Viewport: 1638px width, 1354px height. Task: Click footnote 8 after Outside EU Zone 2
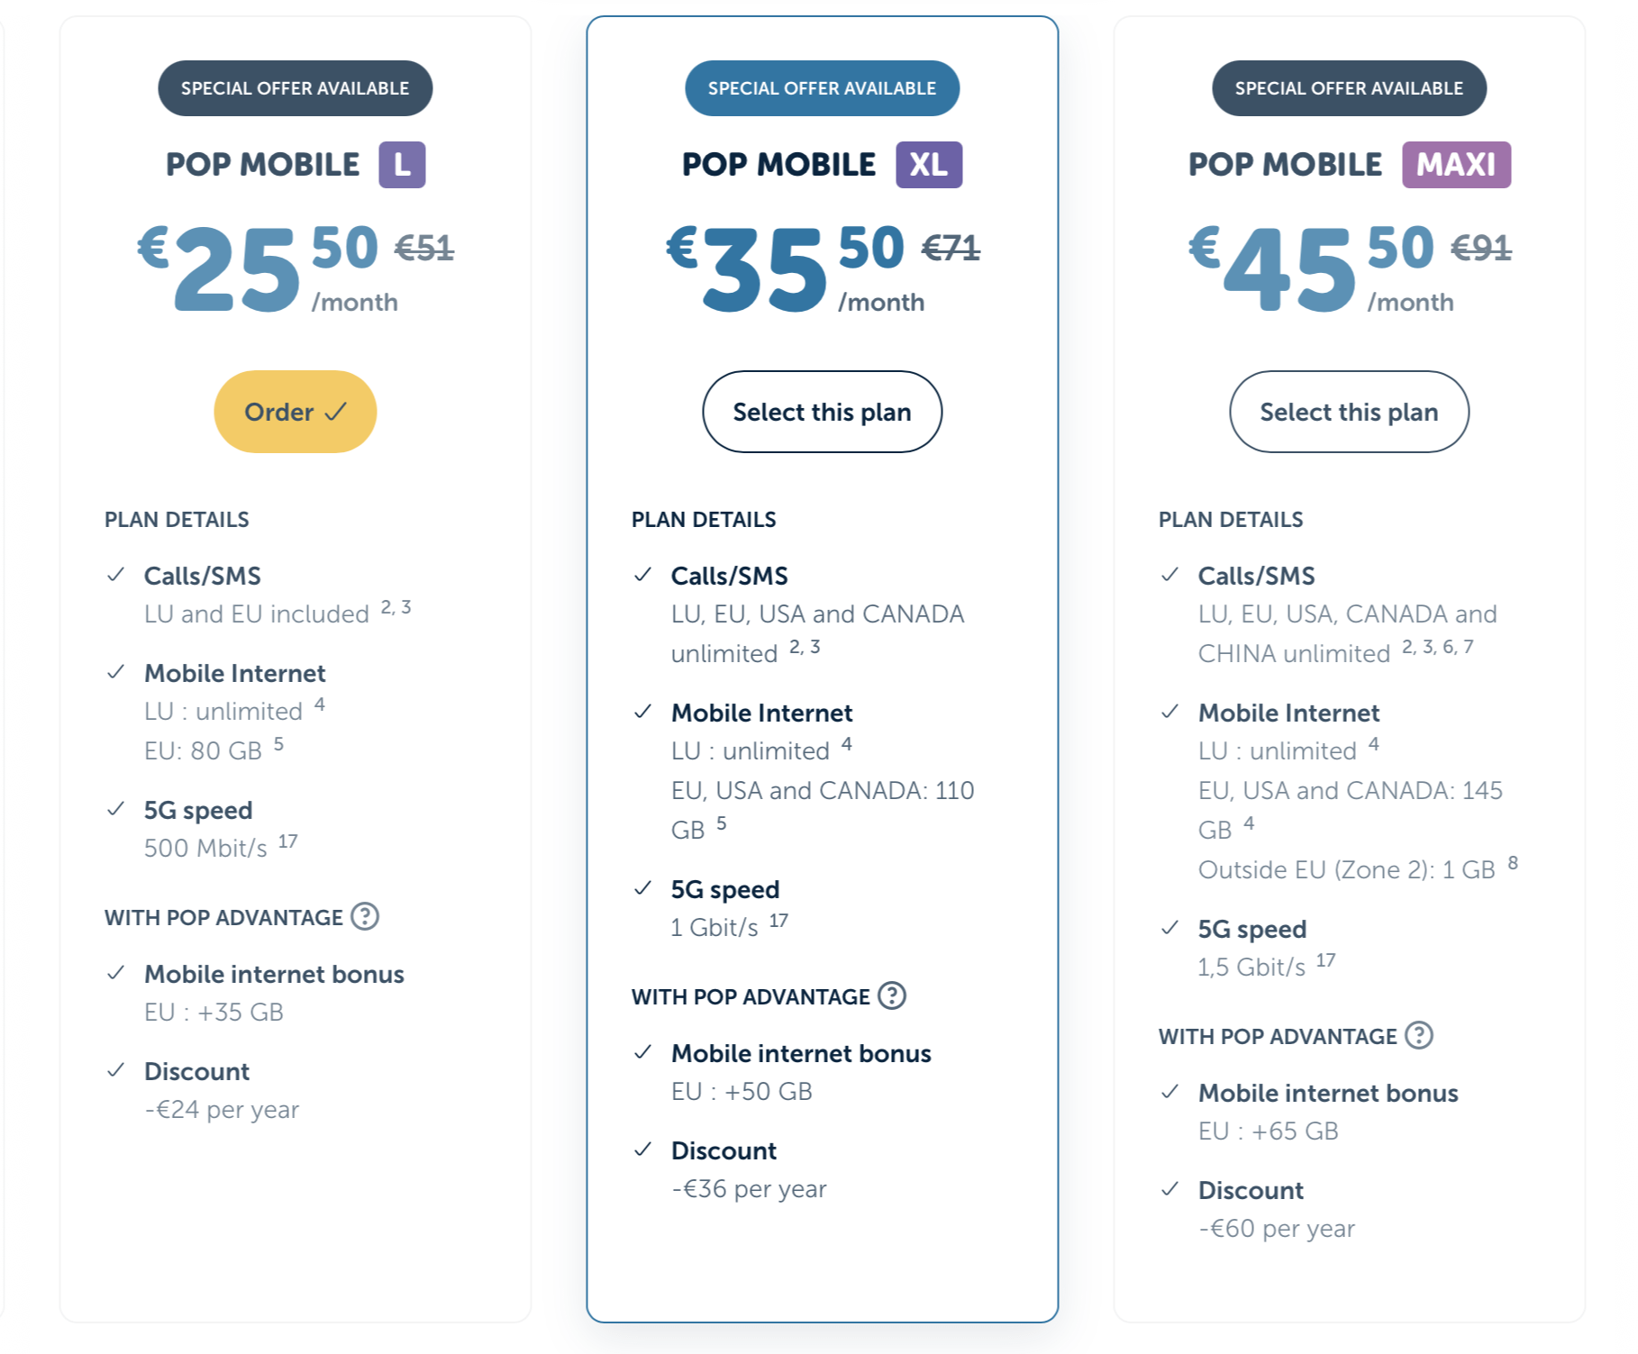point(1513,863)
